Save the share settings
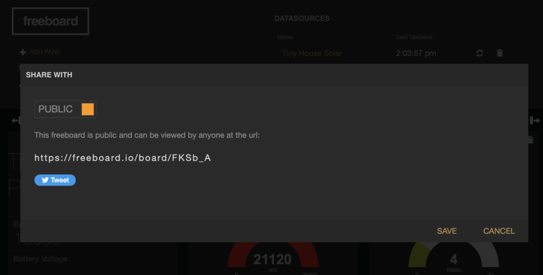The height and width of the screenshot is (275, 543). (446, 231)
